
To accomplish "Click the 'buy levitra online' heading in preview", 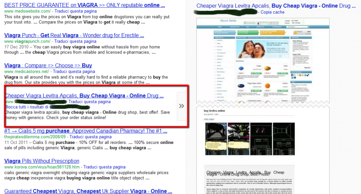I will pos(214,111).
